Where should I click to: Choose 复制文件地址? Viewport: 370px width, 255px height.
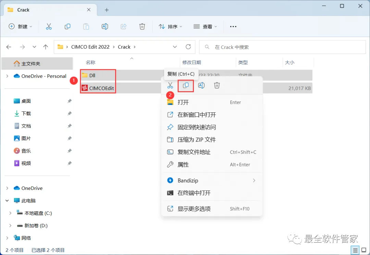[x=212, y=152]
